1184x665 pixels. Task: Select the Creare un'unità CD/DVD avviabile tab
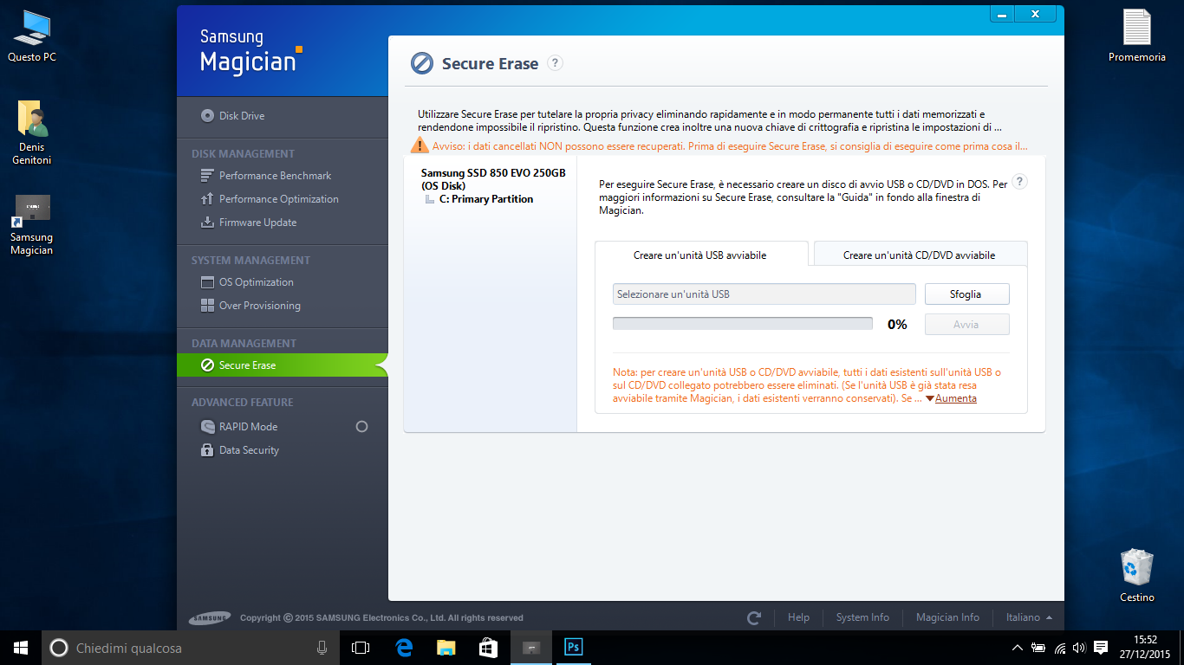920,255
